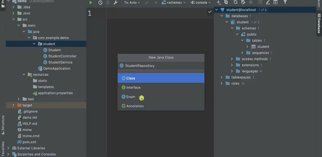Expand the tablespaces node
The width and height of the screenshot is (322, 157).
[x=221, y=77]
